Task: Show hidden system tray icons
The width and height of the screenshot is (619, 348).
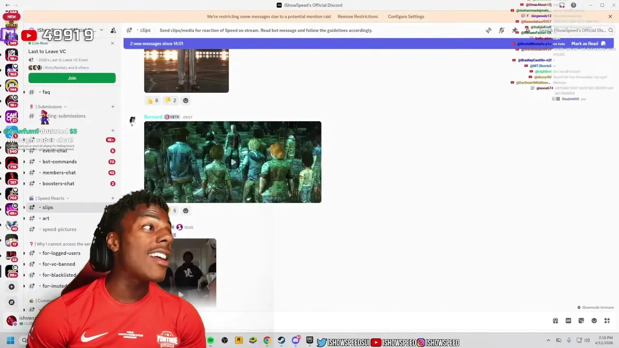Action: 548,340
